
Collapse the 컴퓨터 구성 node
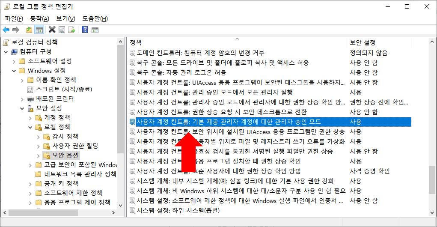tap(6, 52)
